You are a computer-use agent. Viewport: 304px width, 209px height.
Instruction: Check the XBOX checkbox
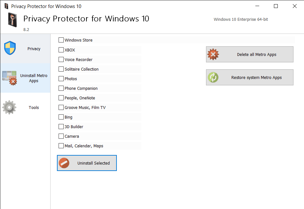[x=61, y=50]
